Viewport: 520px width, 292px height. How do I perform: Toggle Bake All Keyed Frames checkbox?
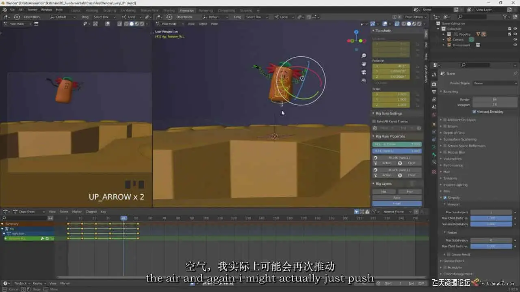[x=374, y=121]
